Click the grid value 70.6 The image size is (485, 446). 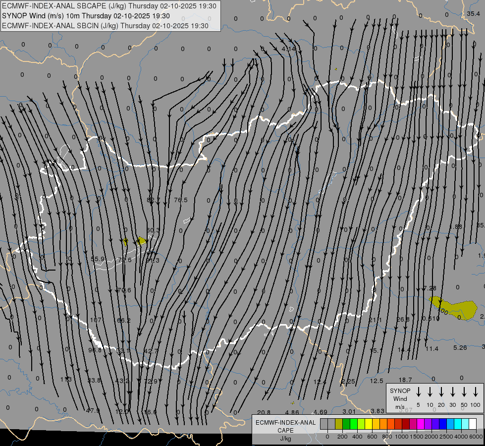[124, 290]
